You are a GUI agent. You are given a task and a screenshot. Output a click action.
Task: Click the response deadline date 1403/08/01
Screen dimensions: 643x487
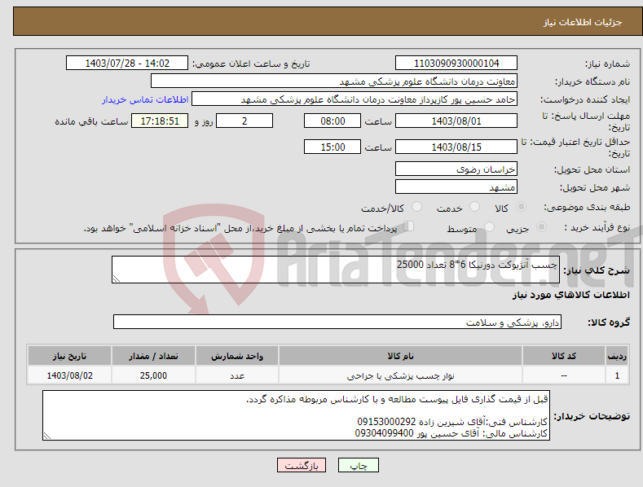pyautogui.click(x=456, y=121)
